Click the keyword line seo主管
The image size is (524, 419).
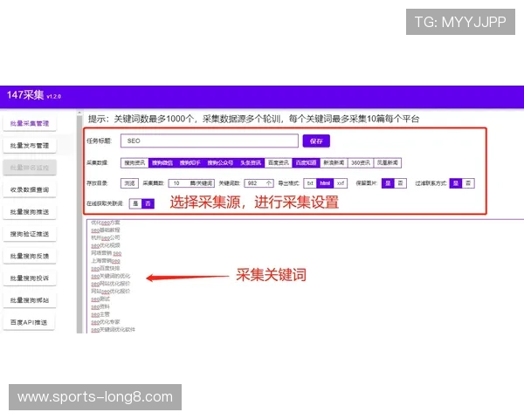tap(100, 314)
